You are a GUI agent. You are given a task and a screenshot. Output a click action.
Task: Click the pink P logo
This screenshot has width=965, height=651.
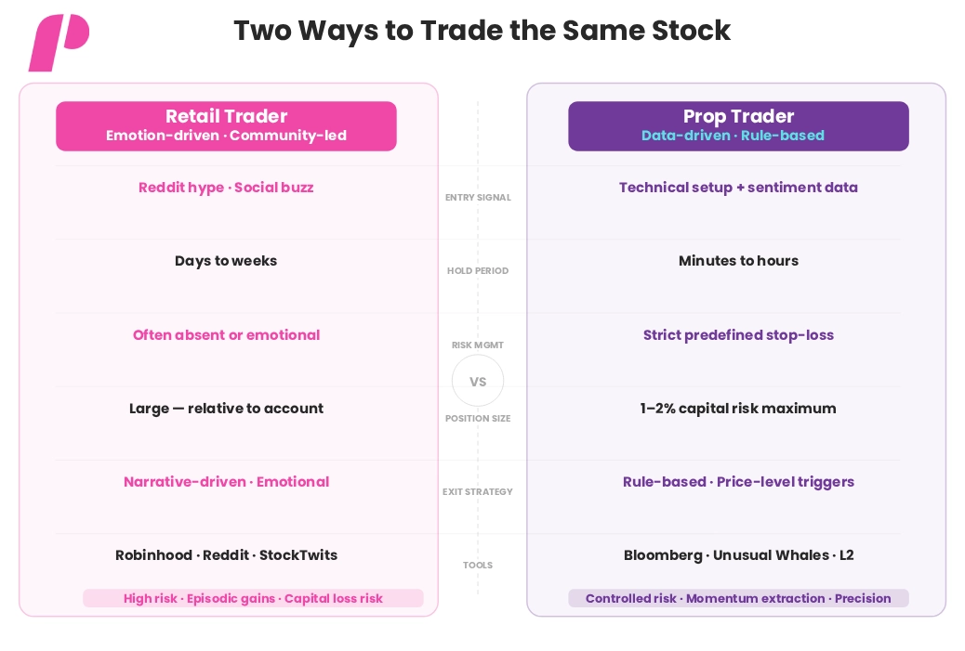59,43
